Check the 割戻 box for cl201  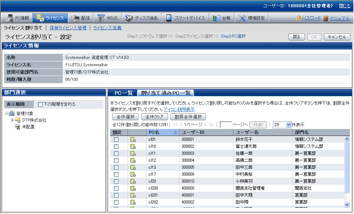coord(116,195)
